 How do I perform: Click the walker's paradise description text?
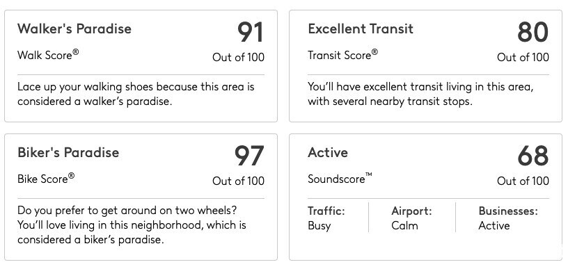136,94
